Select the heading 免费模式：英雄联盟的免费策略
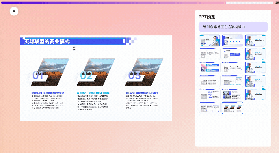Viewport: 279px width, 153px height. 48,93
